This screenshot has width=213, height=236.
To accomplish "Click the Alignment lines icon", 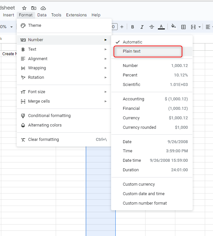I will pyautogui.click(x=23, y=59).
